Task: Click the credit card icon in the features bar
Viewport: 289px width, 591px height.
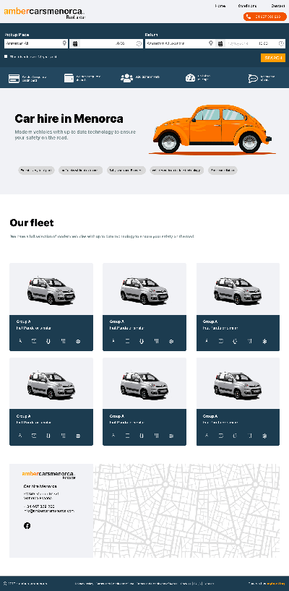Action: [14, 79]
